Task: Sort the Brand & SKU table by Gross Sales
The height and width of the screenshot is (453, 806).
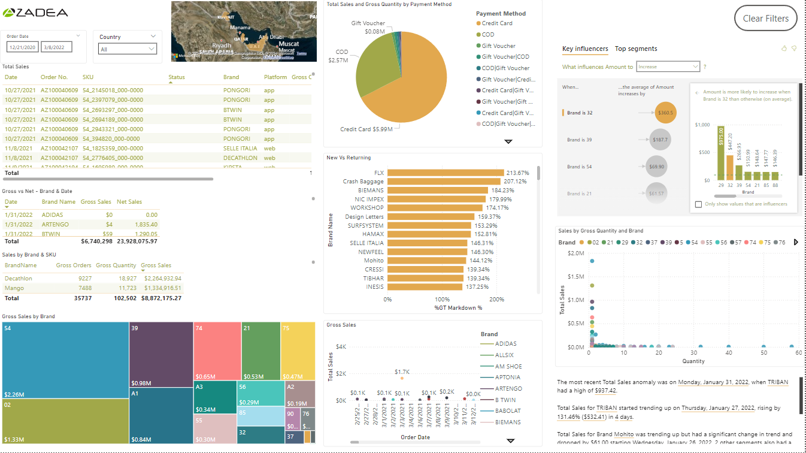Action: click(156, 265)
